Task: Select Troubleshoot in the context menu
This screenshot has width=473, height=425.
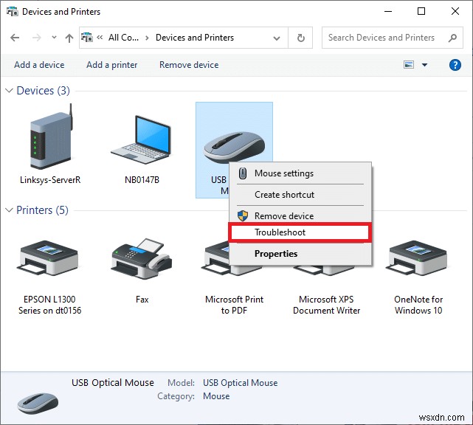Action: pyautogui.click(x=300, y=232)
